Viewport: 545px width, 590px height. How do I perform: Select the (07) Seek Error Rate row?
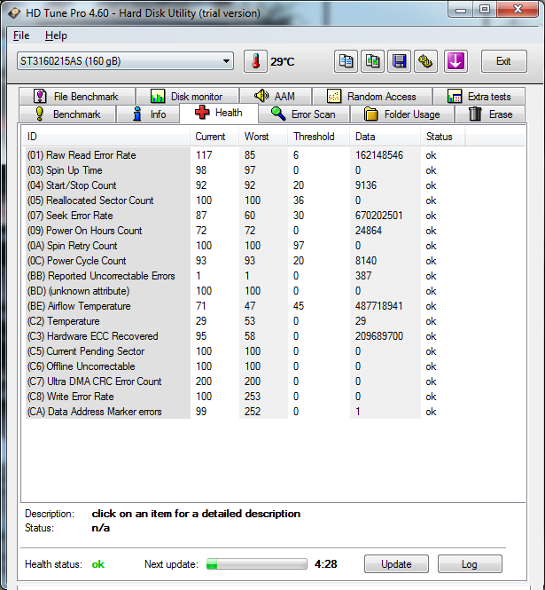[245, 216]
